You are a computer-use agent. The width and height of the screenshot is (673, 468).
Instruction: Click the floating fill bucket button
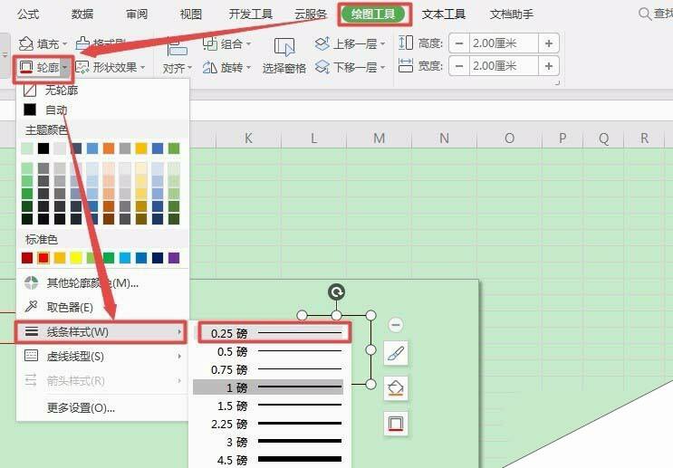tap(396, 388)
